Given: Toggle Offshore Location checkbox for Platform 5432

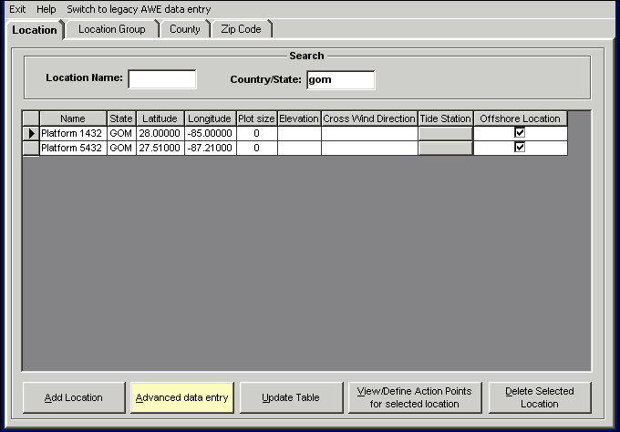Looking at the screenshot, I should click(520, 148).
